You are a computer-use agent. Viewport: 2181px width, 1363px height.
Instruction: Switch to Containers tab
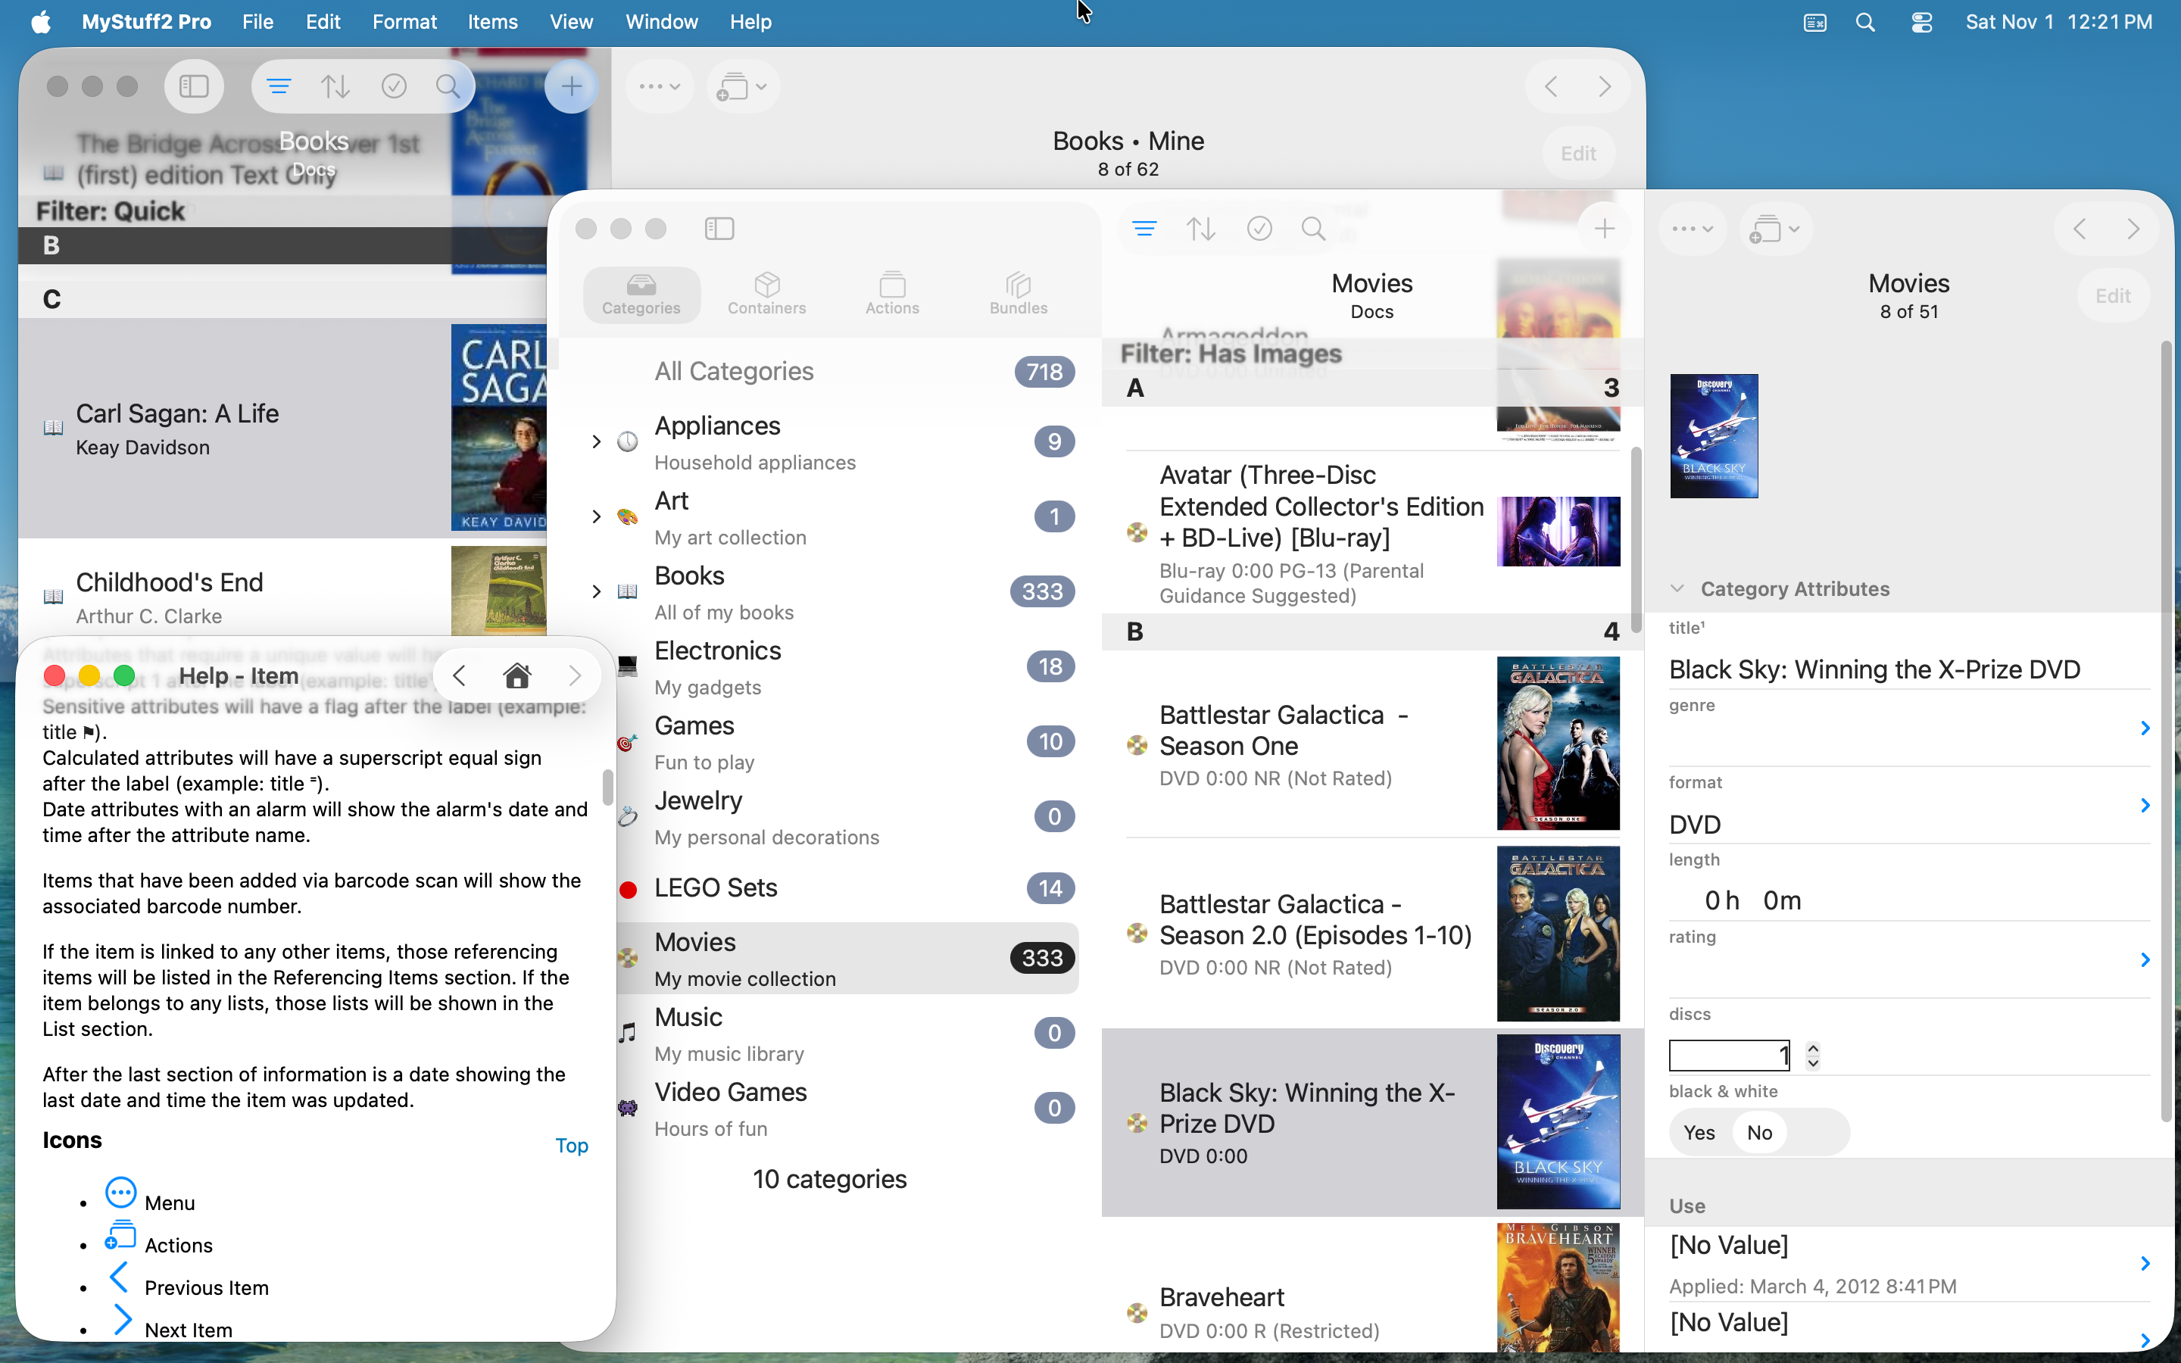pos(767,294)
